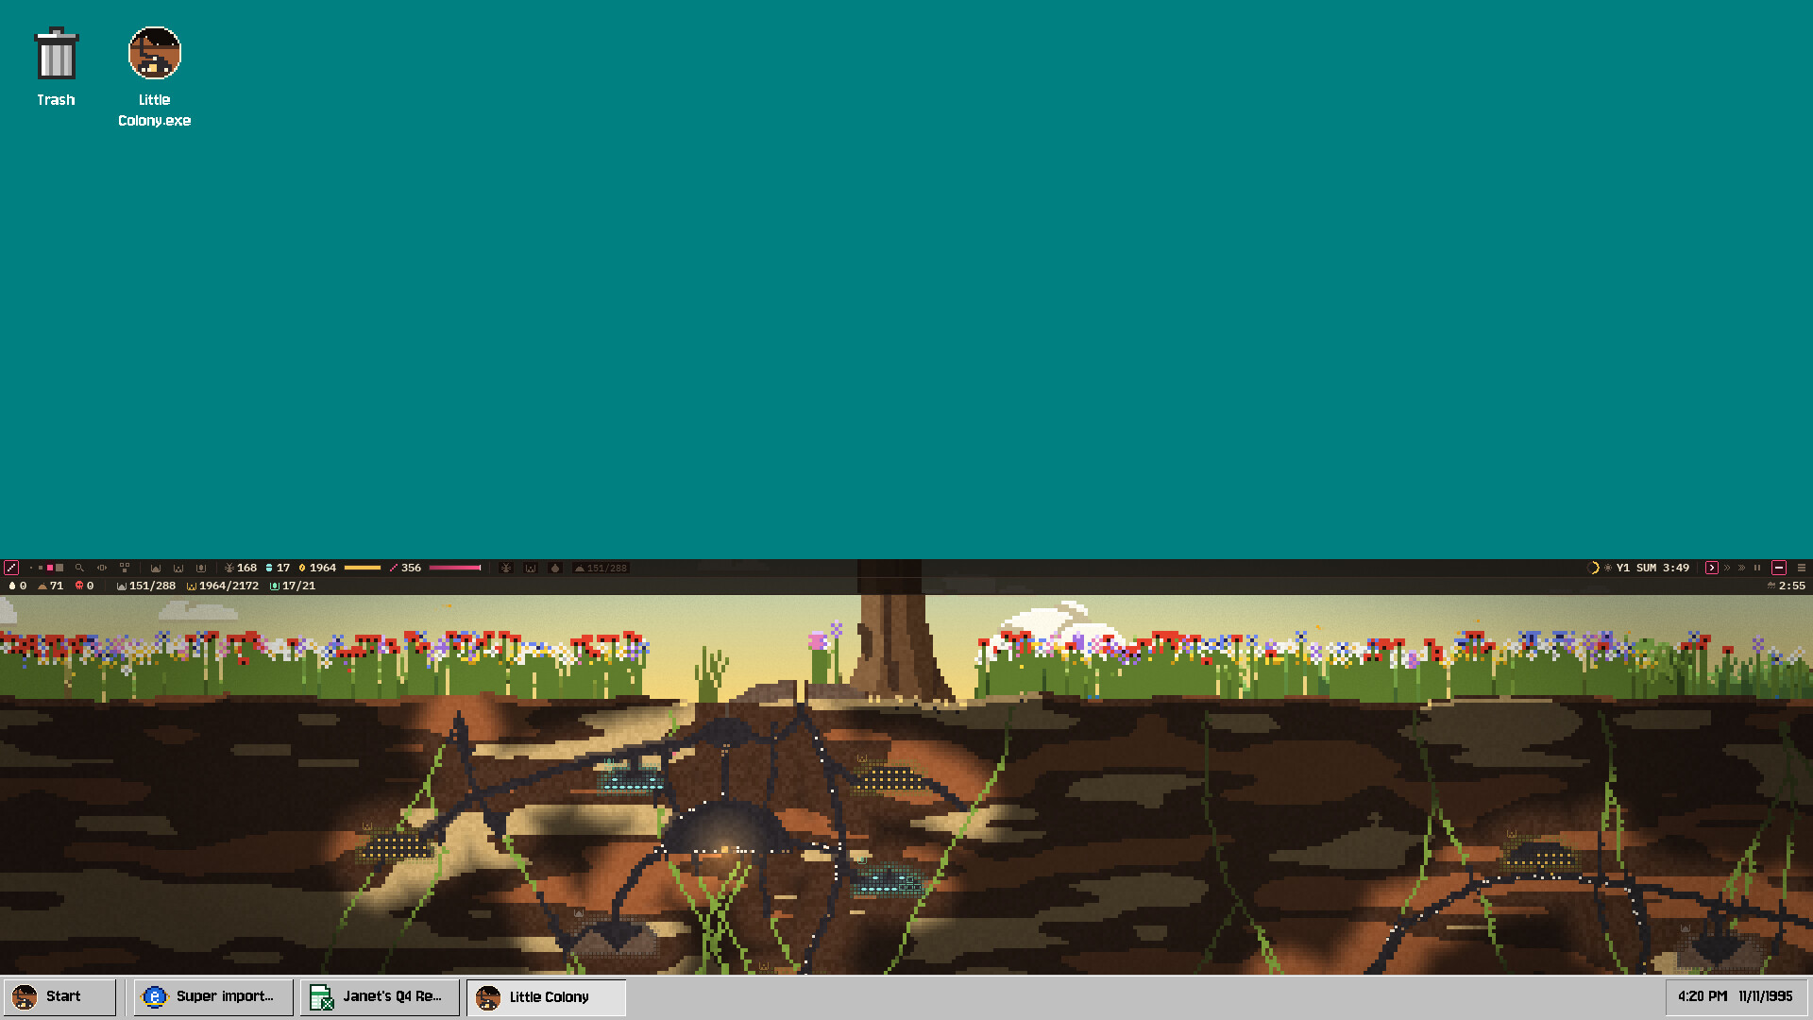
Task: Click the cyan egg icon showing 17
Action: 269,568
